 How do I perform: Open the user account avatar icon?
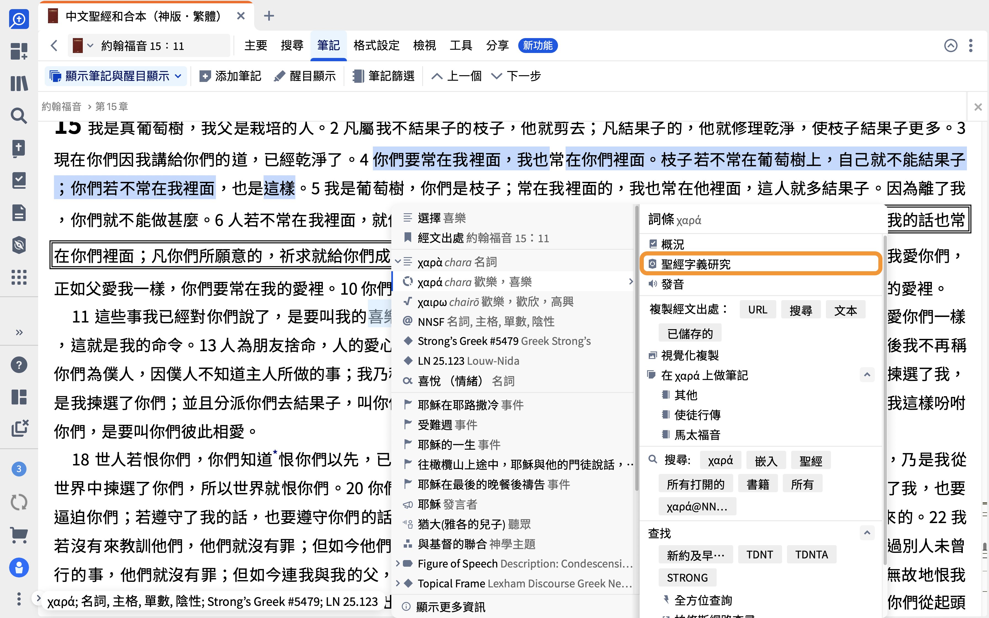(19, 567)
